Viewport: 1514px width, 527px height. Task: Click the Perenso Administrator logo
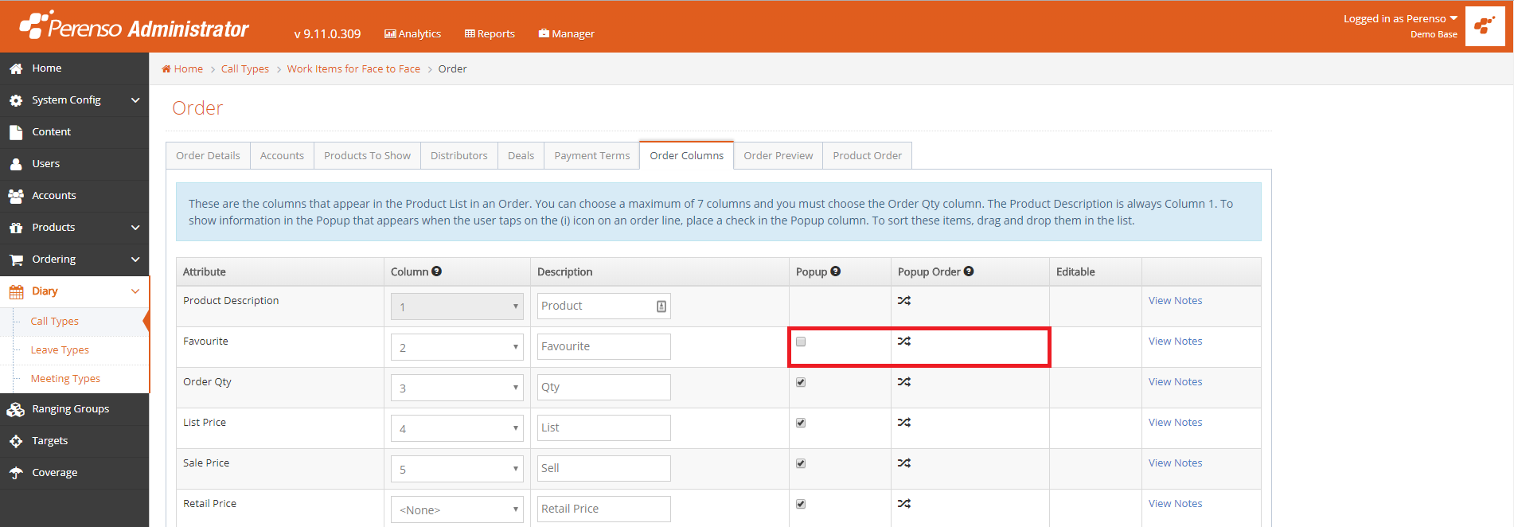pos(134,27)
